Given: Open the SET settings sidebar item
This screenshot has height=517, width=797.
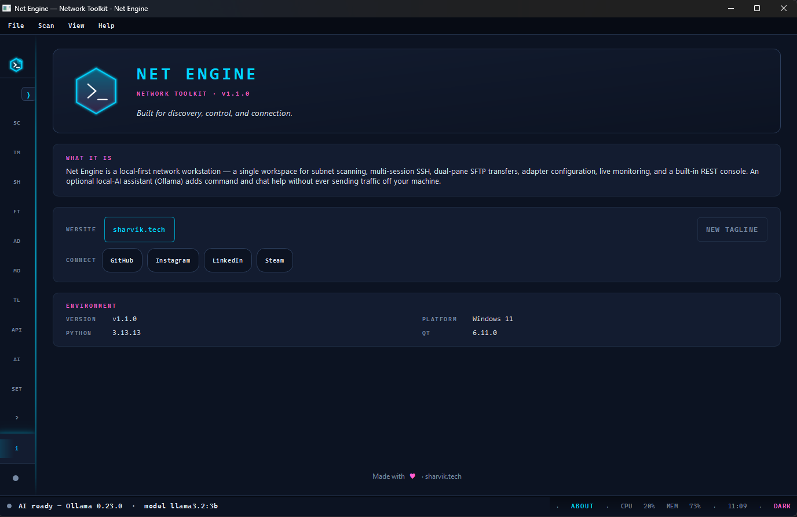Looking at the screenshot, I should 17,389.
